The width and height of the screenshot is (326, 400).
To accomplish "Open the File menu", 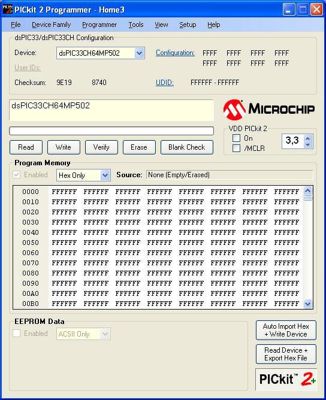I will 16,25.
